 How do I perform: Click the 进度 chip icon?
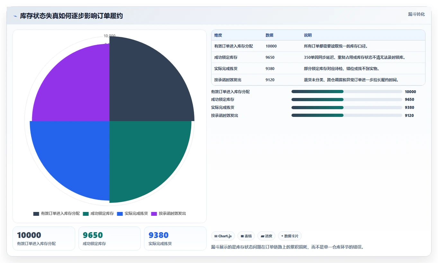coord(262,236)
